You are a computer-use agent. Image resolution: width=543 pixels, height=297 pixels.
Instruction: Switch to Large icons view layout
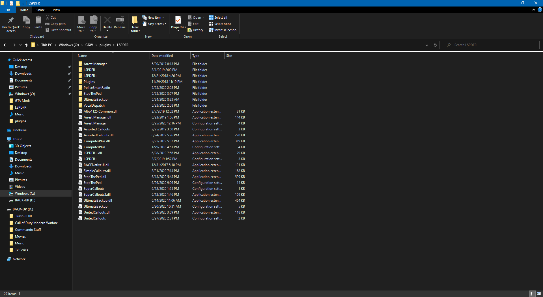[539, 294]
